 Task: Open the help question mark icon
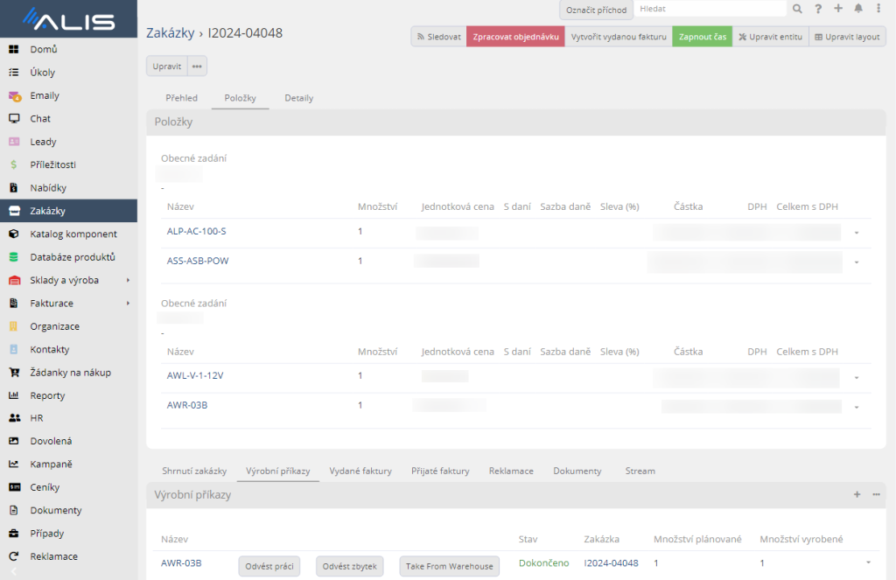(x=818, y=9)
